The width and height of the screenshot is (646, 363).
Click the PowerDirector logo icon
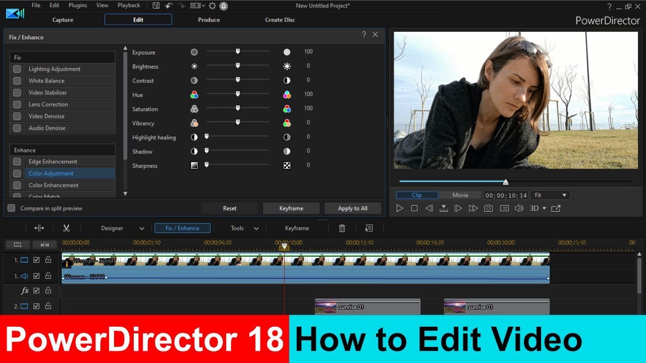[15, 13]
